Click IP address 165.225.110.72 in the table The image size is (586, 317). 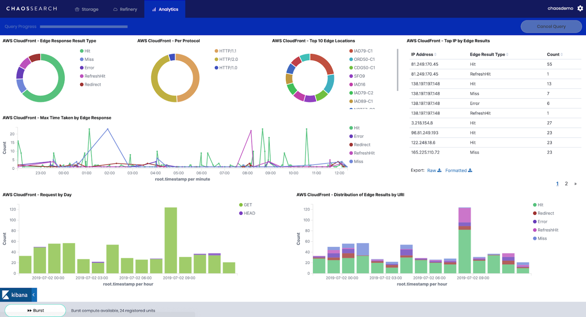pos(425,152)
